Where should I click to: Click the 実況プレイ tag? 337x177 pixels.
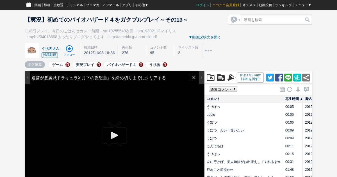point(85,65)
